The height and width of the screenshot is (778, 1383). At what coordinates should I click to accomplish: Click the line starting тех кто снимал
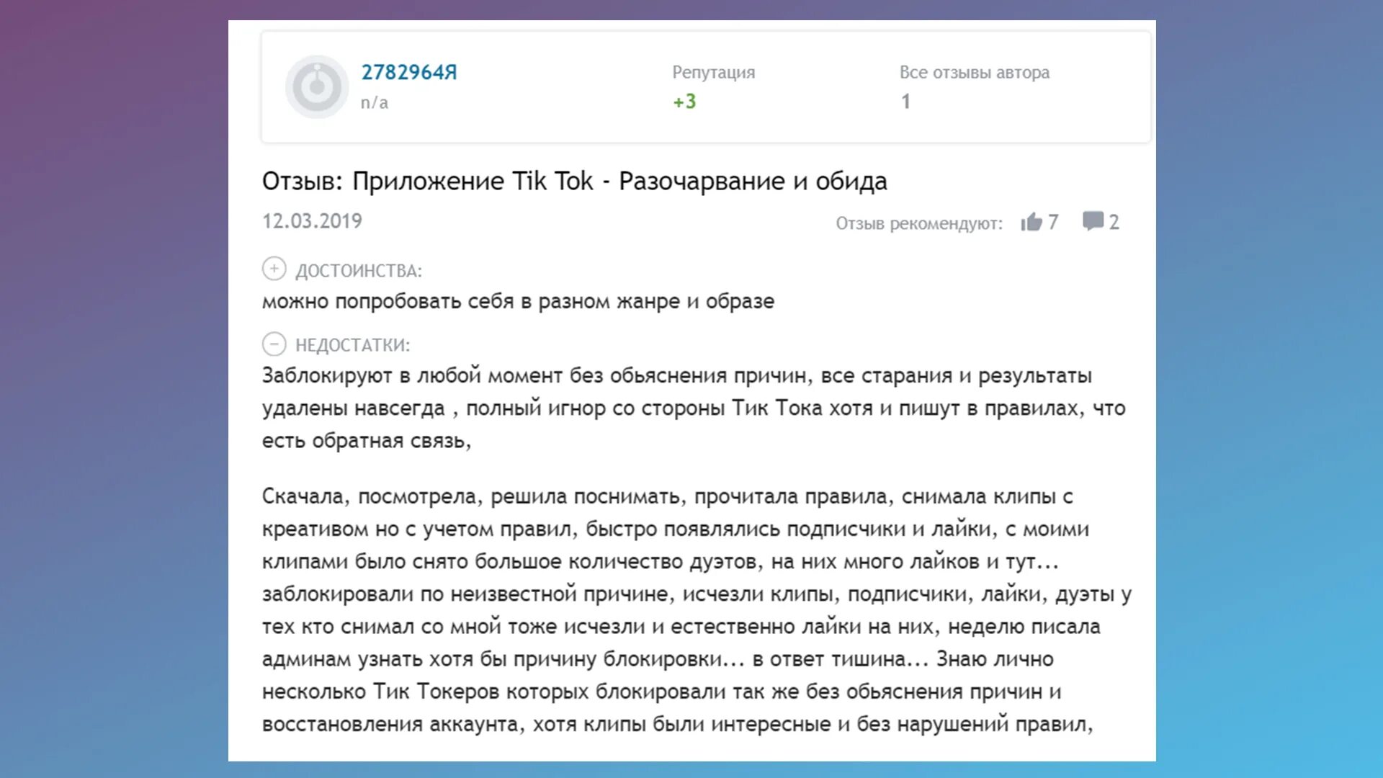681,626
